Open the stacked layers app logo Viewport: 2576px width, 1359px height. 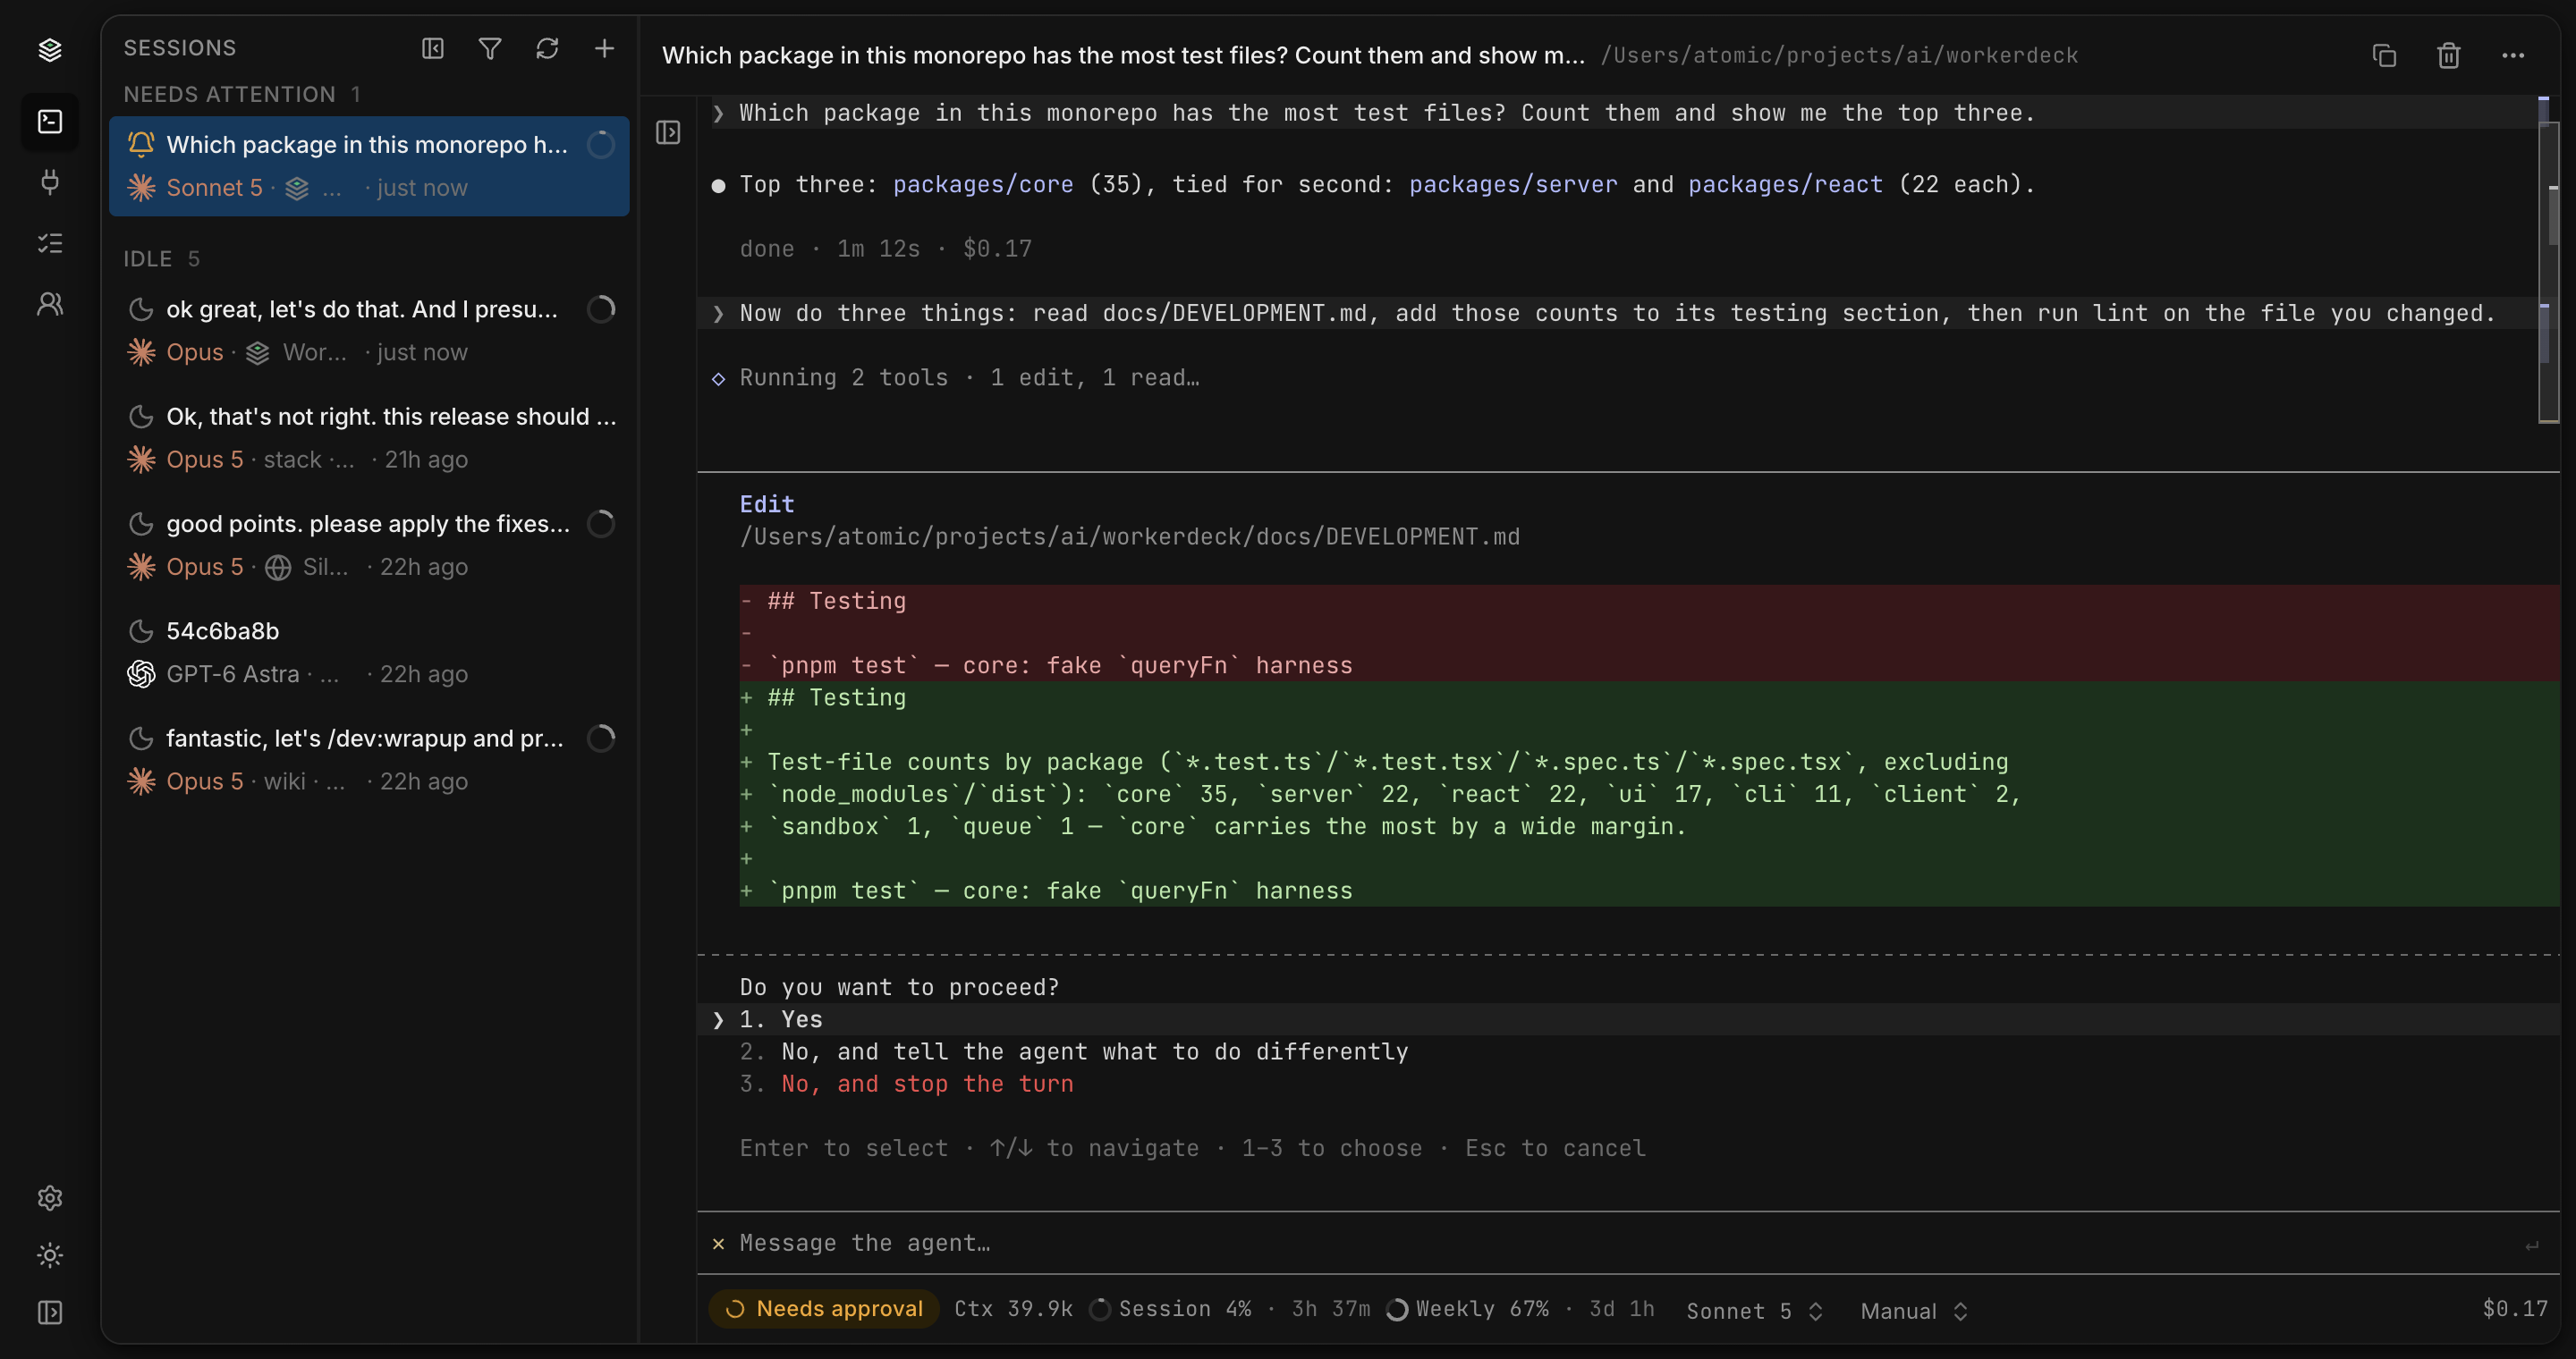(50, 49)
